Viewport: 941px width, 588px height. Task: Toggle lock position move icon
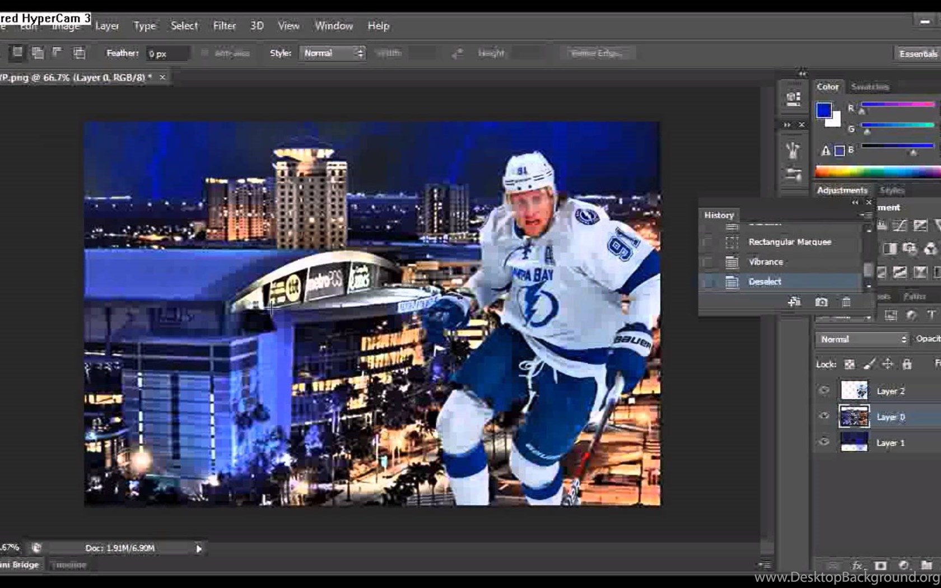(x=888, y=364)
